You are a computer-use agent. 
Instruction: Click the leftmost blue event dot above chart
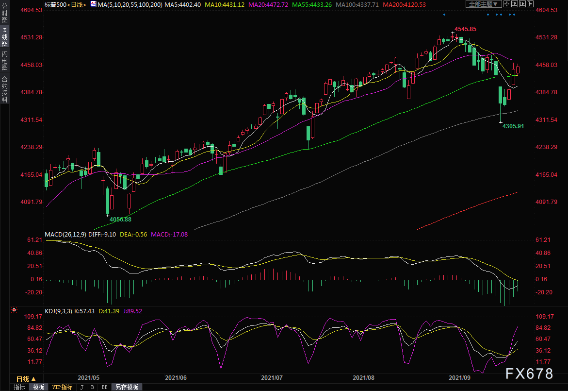(444, 15)
